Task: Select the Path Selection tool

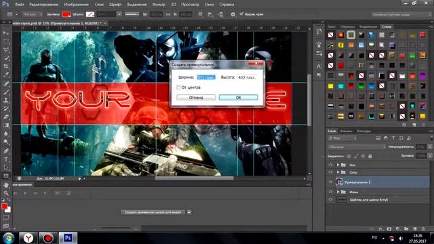Action: click(6, 167)
